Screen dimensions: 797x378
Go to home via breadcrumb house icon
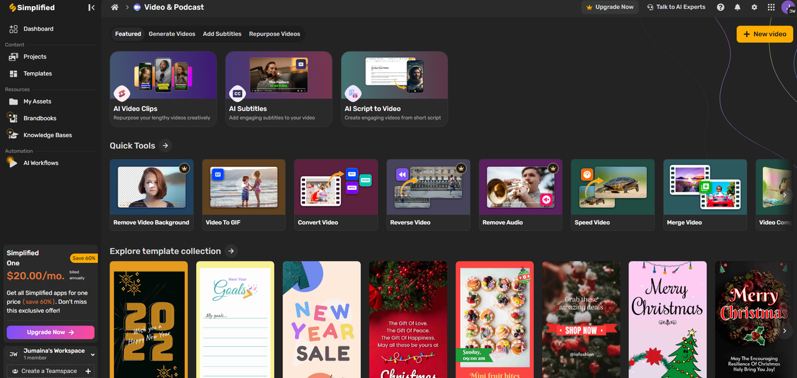click(115, 7)
